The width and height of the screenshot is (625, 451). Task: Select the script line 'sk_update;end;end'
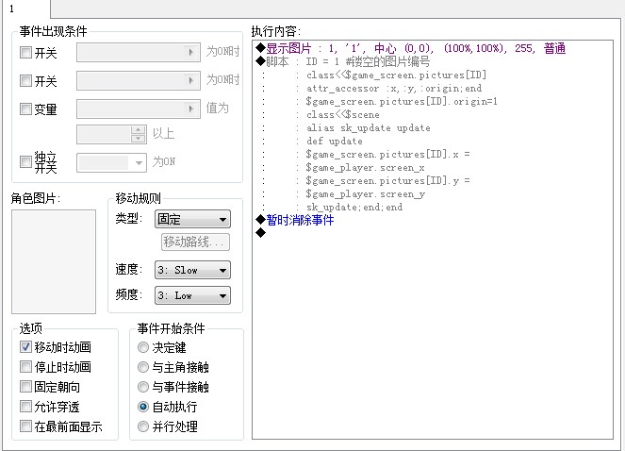(354, 207)
